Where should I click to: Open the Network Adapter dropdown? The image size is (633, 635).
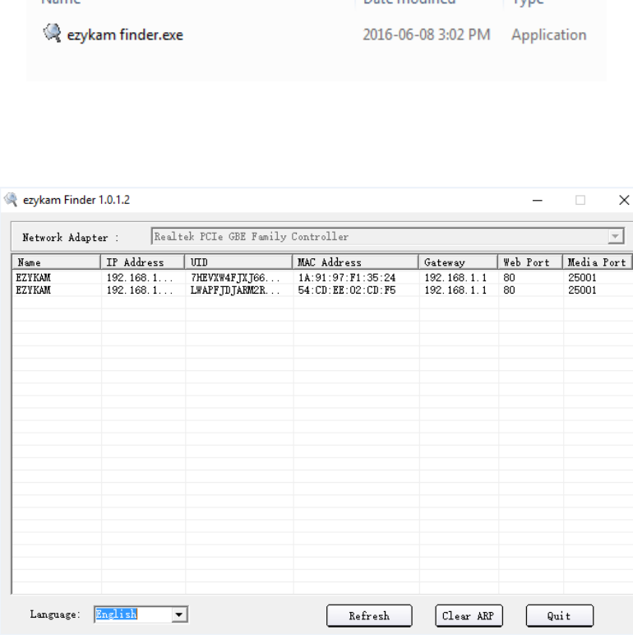coord(388,237)
